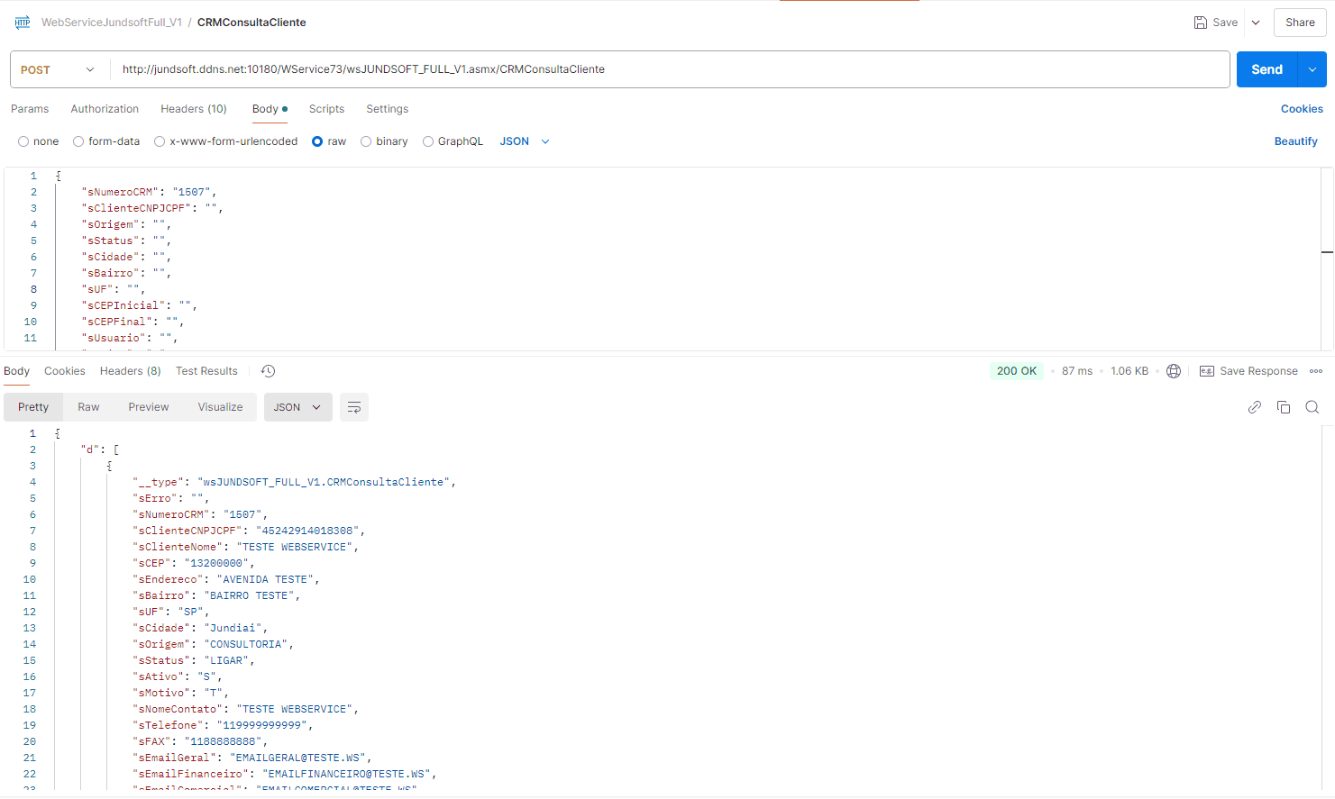The width and height of the screenshot is (1335, 799).
Task: Open the response more options ellipsis
Action: [x=1316, y=371]
